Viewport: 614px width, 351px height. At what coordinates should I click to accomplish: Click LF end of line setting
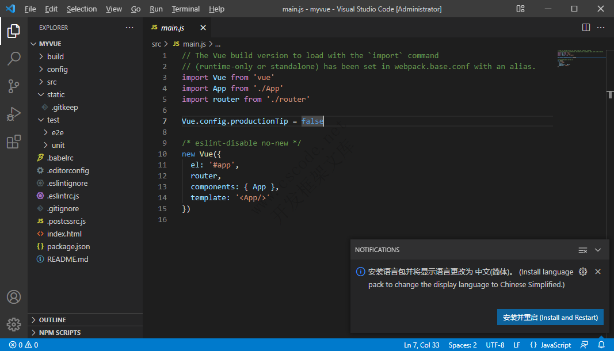point(517,345)
